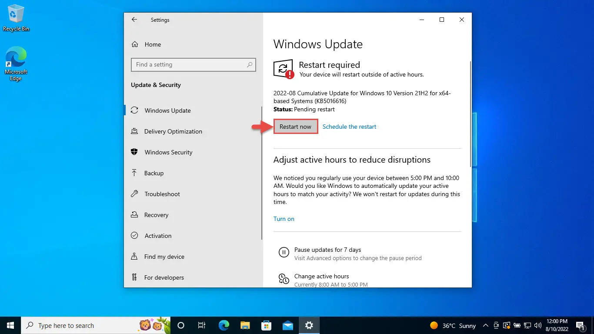Open the Action Center notifications icon
594x334 pixels.
point(580,325)
